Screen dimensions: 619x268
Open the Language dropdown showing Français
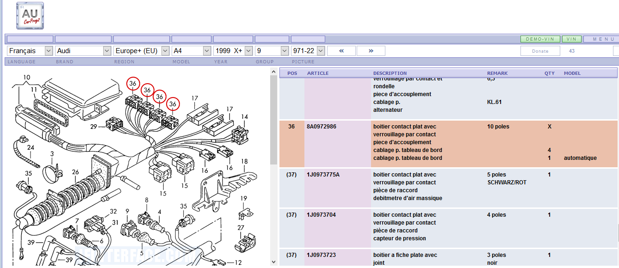coord(31,51)
